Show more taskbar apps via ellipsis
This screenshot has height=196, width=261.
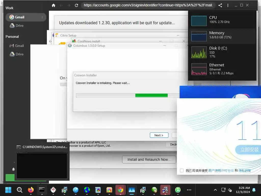[189, 190]
